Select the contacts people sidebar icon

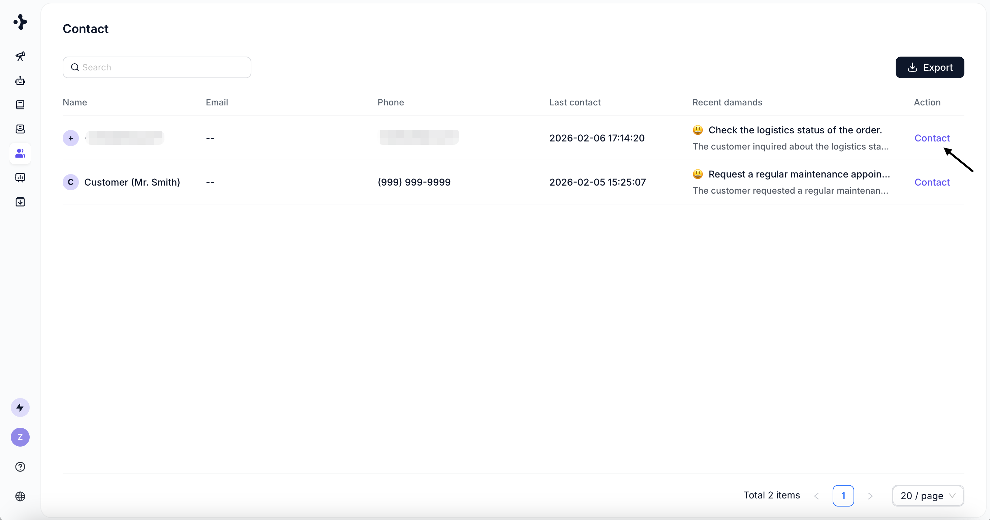(x=20, y=153)
